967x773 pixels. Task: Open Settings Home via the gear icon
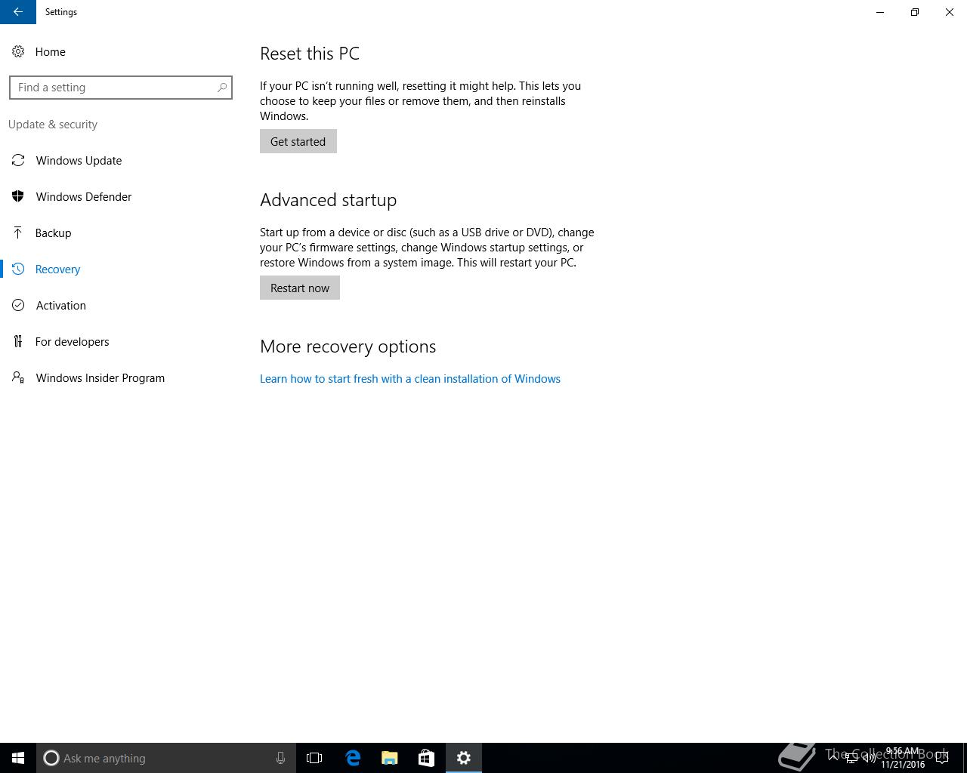(18, 51)
